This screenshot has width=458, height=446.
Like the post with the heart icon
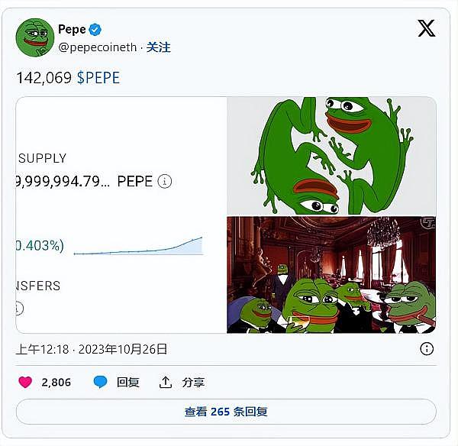[x=25, y=382]
